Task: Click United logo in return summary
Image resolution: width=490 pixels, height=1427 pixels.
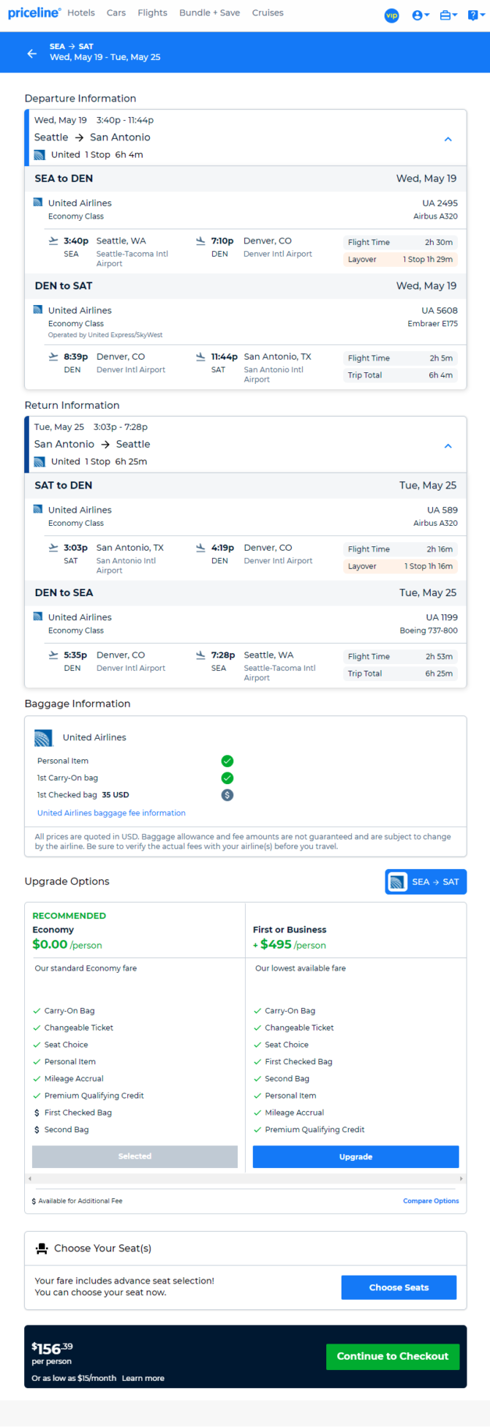Action: 39,462
